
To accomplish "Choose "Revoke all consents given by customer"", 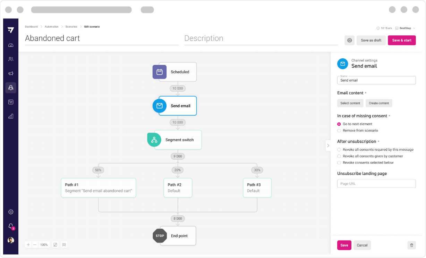I will [x=339, y=156].
